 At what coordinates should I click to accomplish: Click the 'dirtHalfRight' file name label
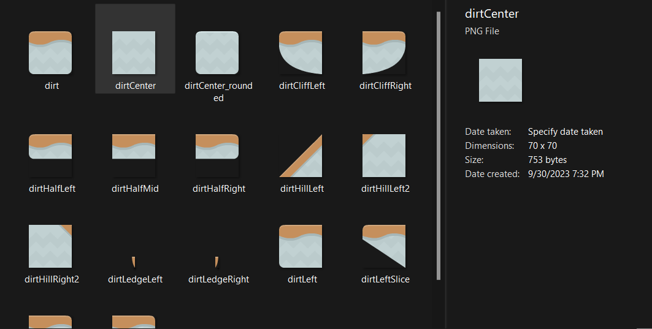pyautogui.click(x=219, y=189)
